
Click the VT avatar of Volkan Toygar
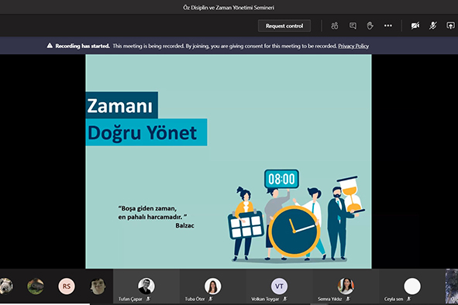[279, 286]
